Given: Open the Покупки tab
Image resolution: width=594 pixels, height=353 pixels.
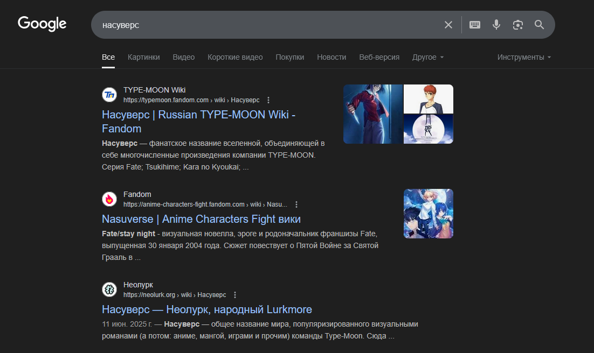Looking at the screenshot, I should [x=290, y=57].
